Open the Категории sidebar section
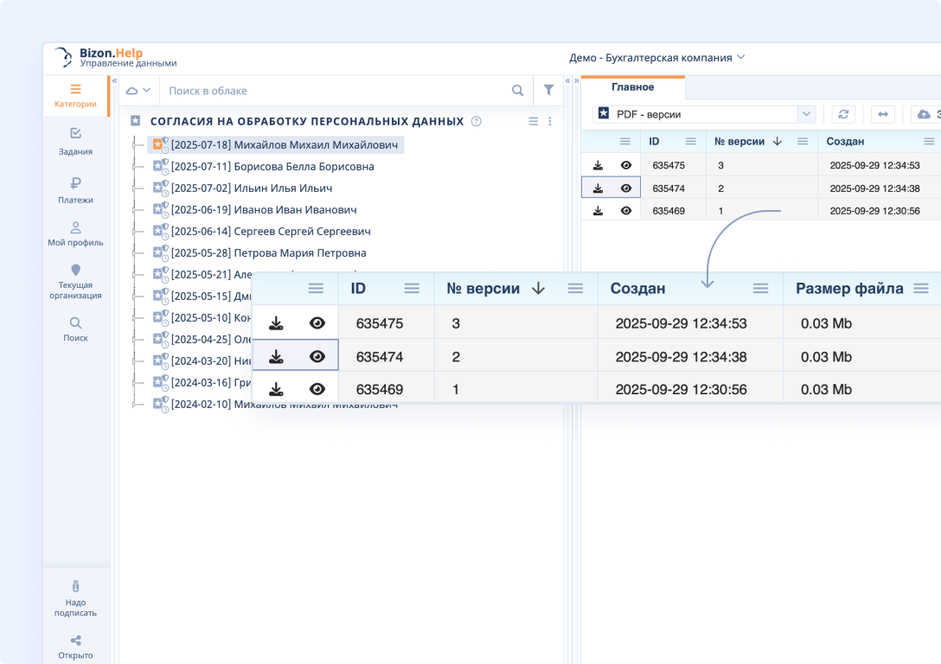The width and height of the screenshot is (941, 664). point(75,95)
